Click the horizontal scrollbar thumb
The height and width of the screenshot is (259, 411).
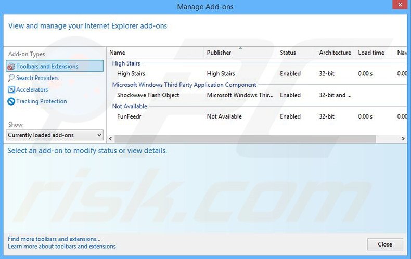pos(245,139)
